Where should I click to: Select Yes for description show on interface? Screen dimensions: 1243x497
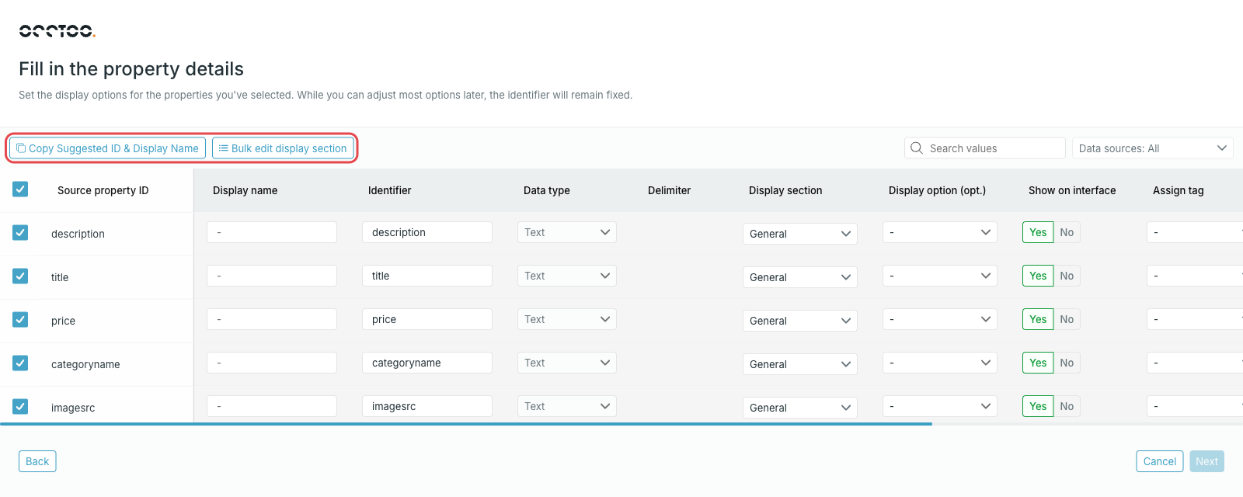(1038, 232)
